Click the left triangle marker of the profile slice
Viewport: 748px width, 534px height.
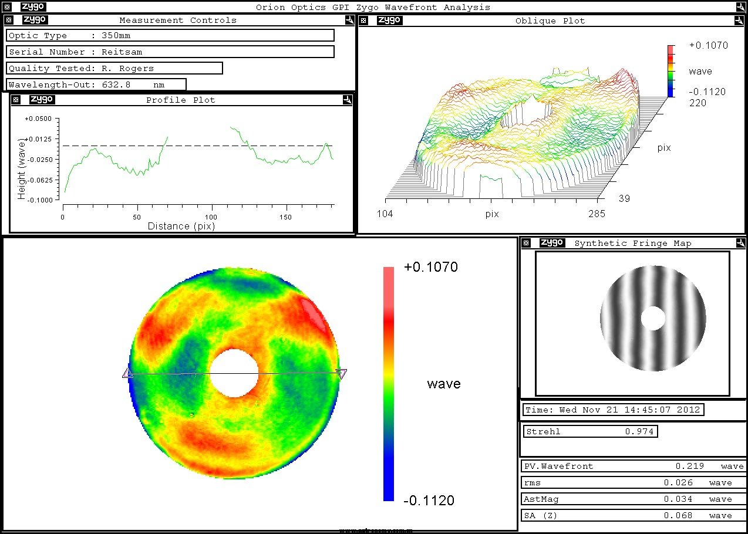127,373
